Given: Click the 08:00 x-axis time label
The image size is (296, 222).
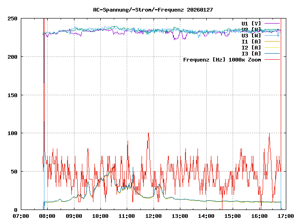Looking at the screenshot, I should pyautogui.click(x=47, y=216).
